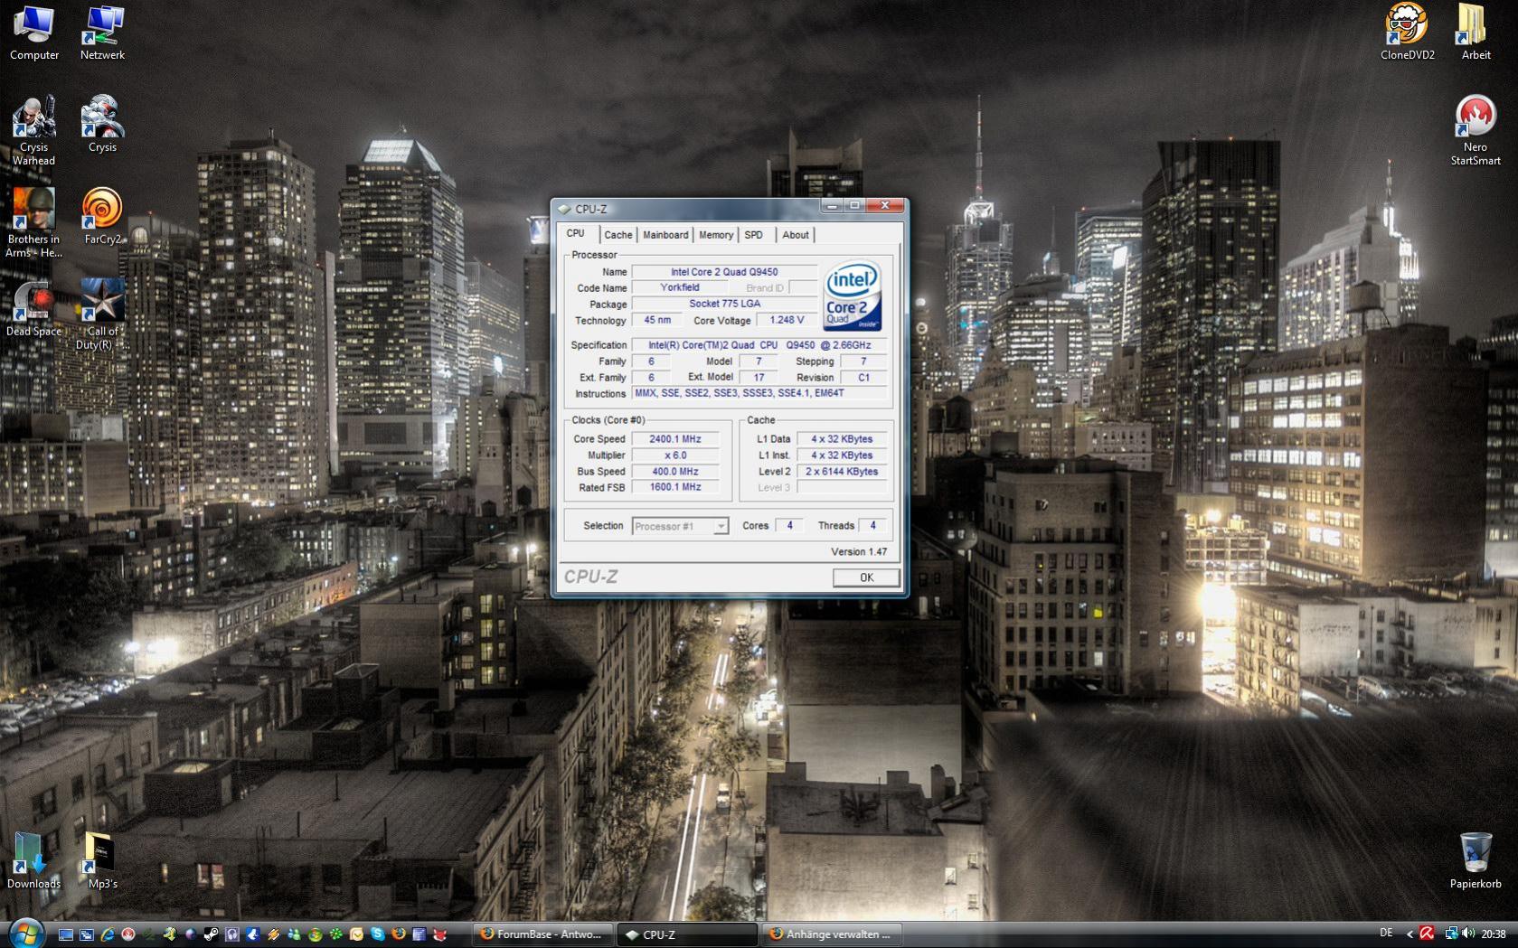
Task: Click the Multiplier x 6.0 value
Action: (675, 455)
